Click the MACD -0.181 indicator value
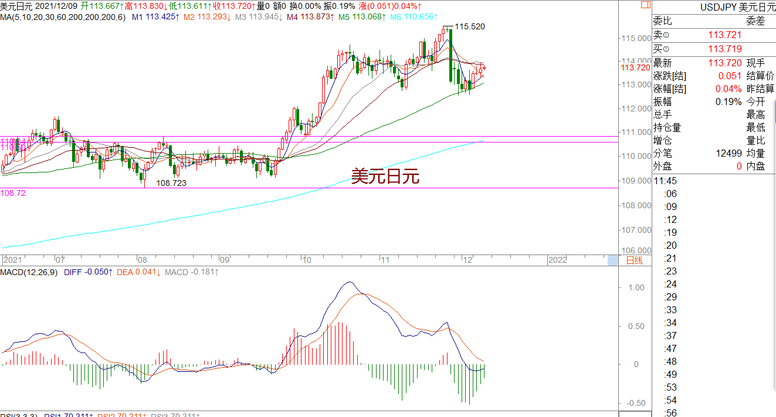The image size is (776, 417). click(x=192, y=273)
